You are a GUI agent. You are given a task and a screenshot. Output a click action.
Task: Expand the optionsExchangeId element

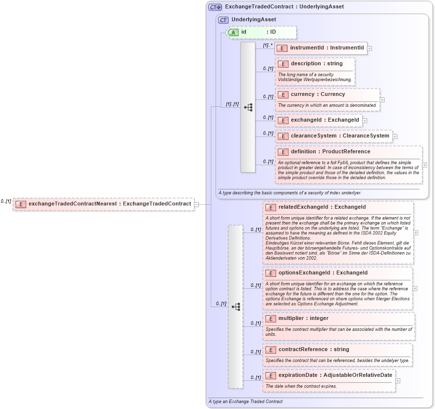pyautogui.click(x=415, y=289)
